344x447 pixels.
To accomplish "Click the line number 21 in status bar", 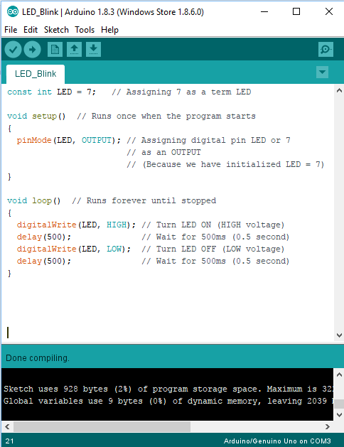I will pos(9,441).
